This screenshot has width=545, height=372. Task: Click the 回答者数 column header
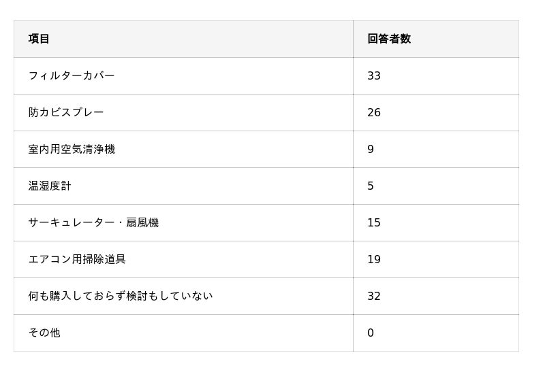pos(389,39)
